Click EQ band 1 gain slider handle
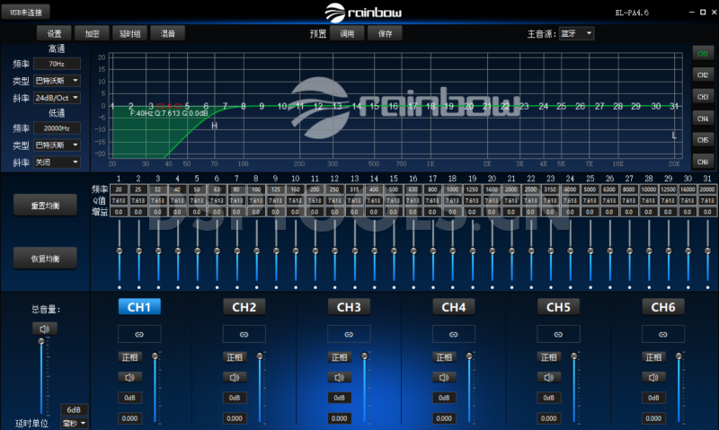 click(x=120, y=251)
